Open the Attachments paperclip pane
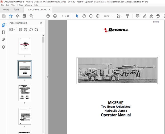 click(x=3, y=39)
